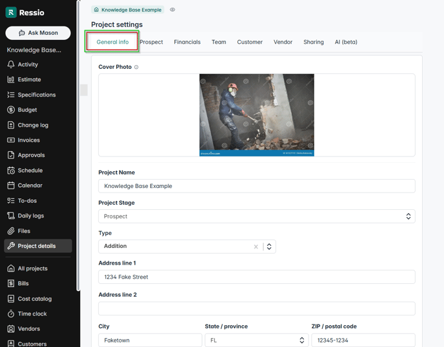Click the Files paperclip icon
444x347 pixels.
pos(11,231)
